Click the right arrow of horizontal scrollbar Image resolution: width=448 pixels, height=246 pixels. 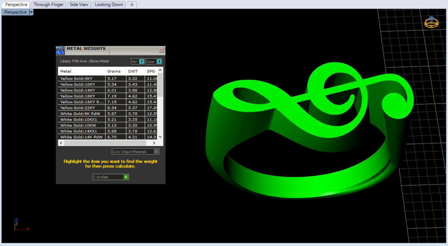pyautogui.click(x=154, y=143)
